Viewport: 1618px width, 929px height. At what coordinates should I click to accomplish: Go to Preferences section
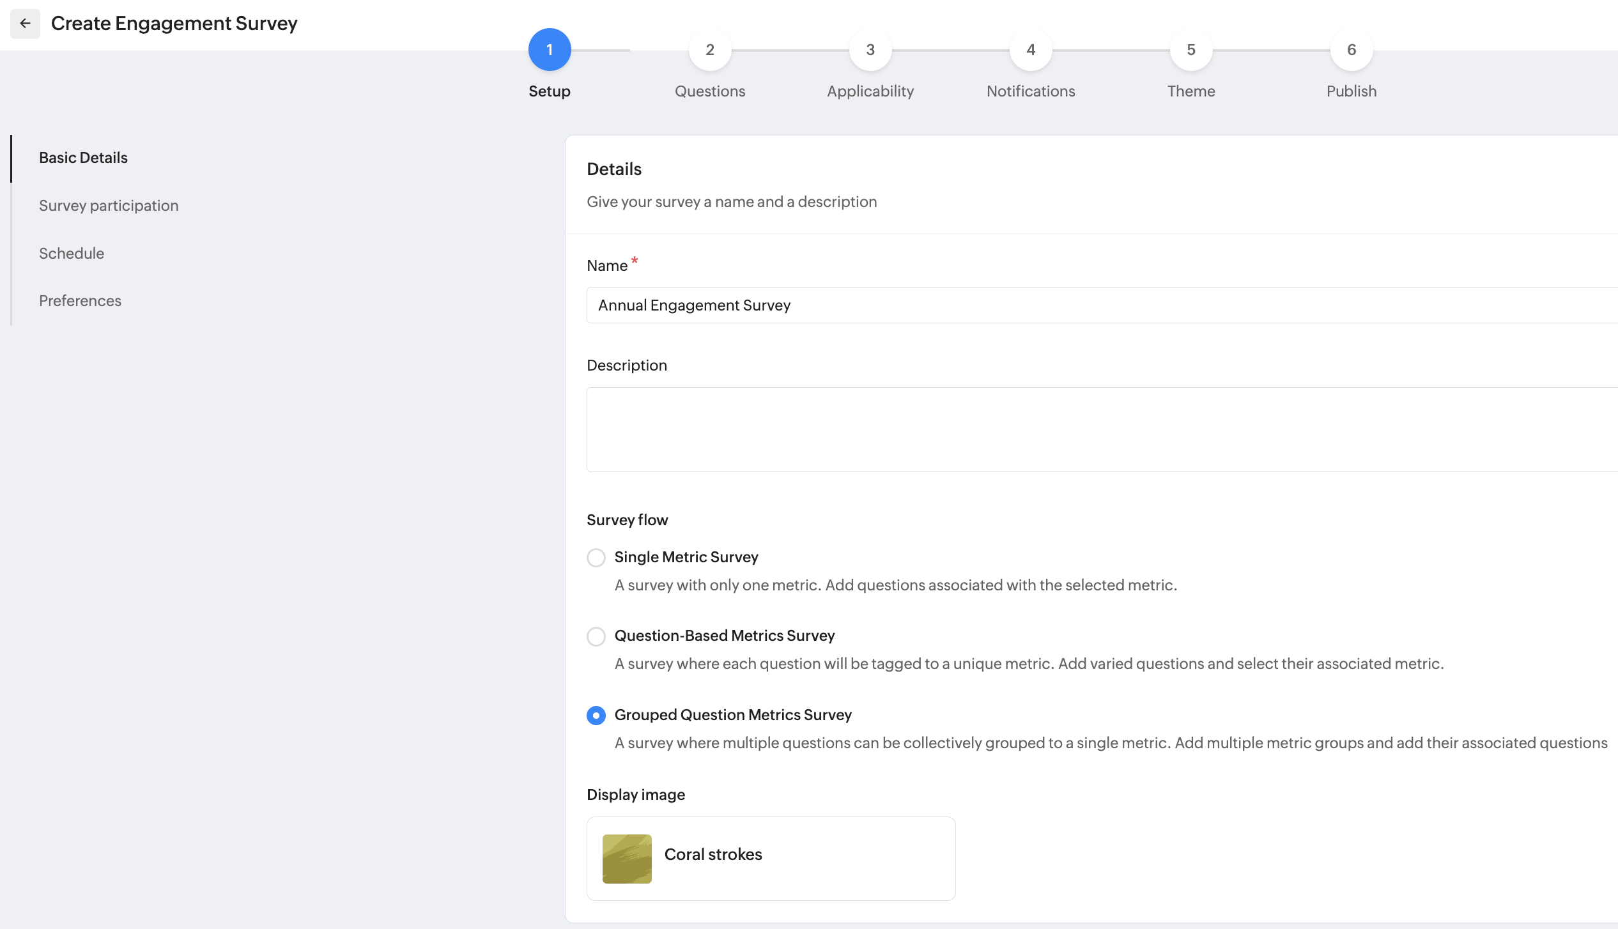(80, 301)
